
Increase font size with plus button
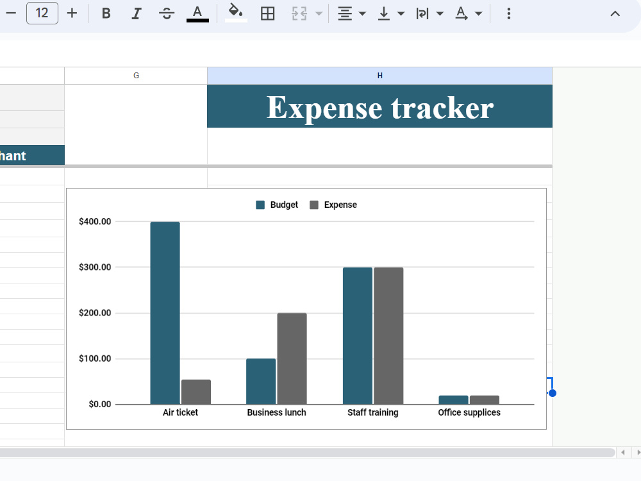point(72,13)
